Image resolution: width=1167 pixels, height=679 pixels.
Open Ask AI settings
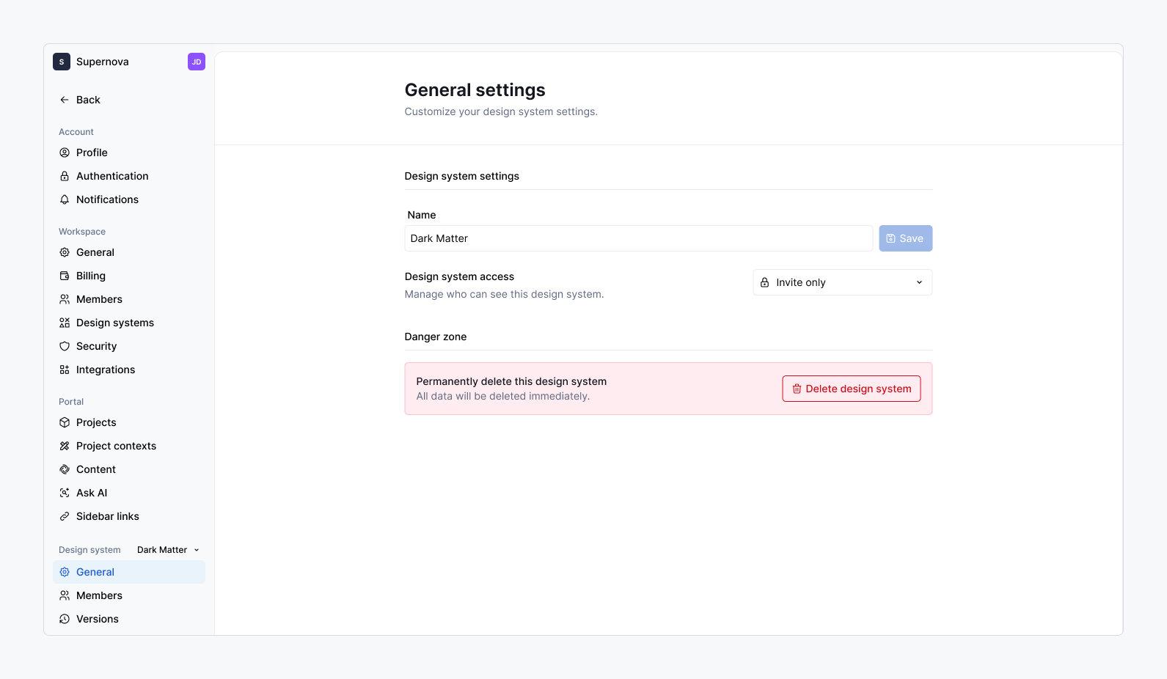point(129,493)
